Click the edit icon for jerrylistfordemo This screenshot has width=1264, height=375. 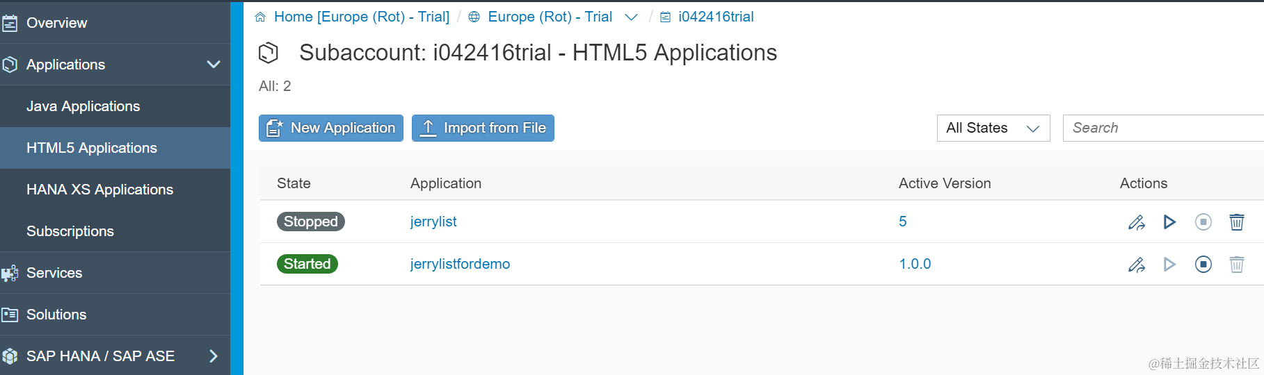coord(1136,265)
